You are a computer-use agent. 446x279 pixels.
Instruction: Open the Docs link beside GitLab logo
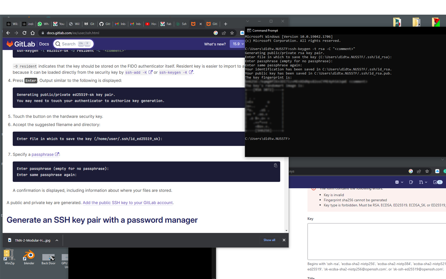[x=44, y=44]
